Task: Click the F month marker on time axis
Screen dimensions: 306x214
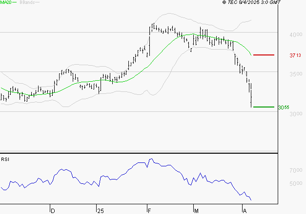Action: point(149,211)
